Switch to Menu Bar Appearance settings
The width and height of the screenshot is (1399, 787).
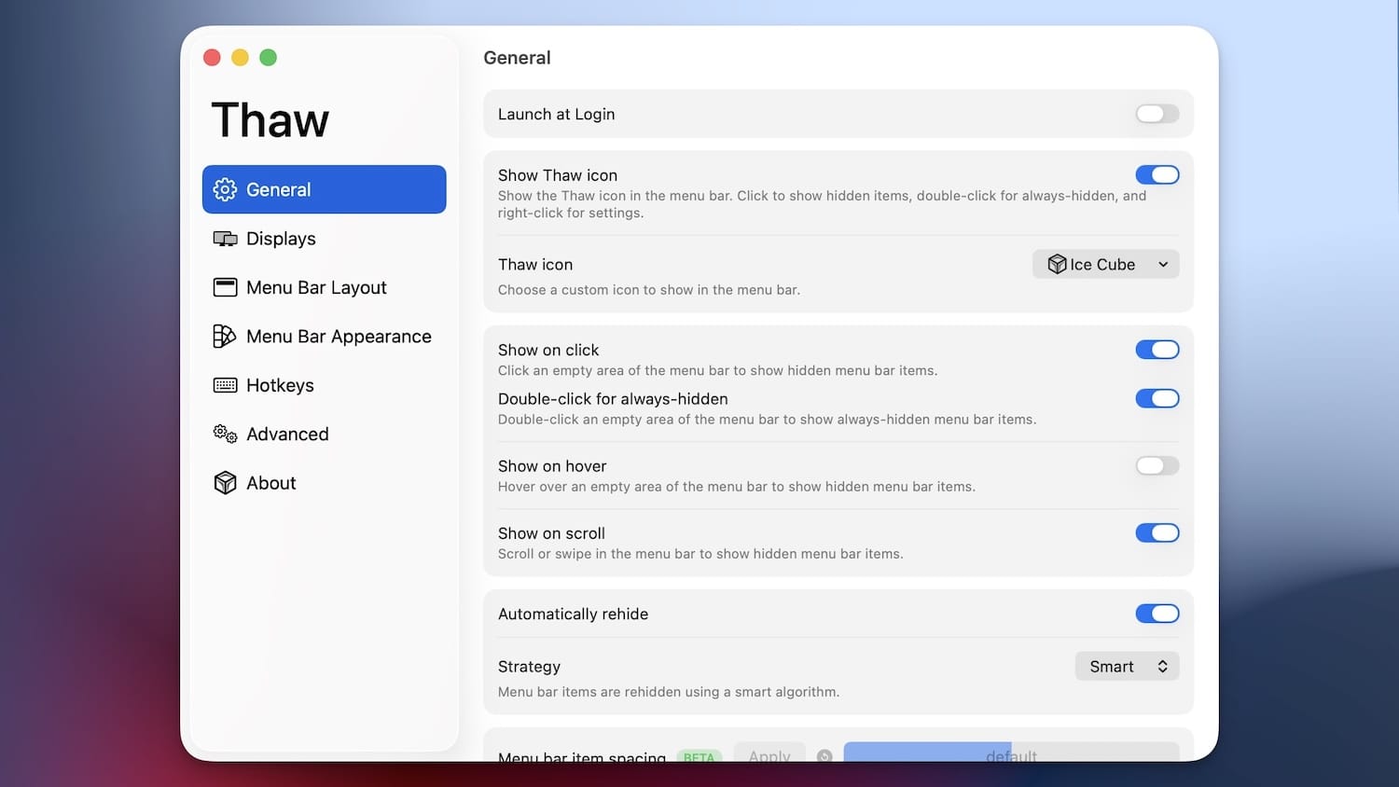tap(324, 337)
